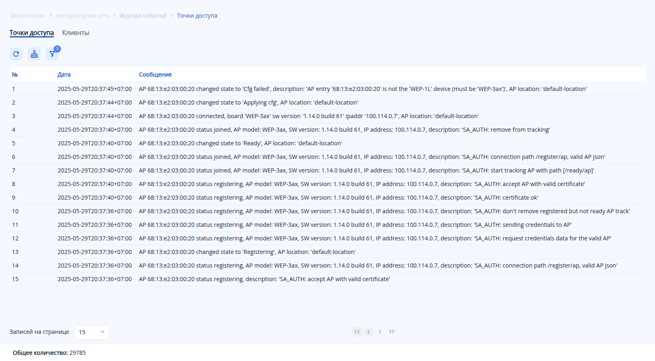
Task: Open the records per page dropdown
Action: (92, 332)
